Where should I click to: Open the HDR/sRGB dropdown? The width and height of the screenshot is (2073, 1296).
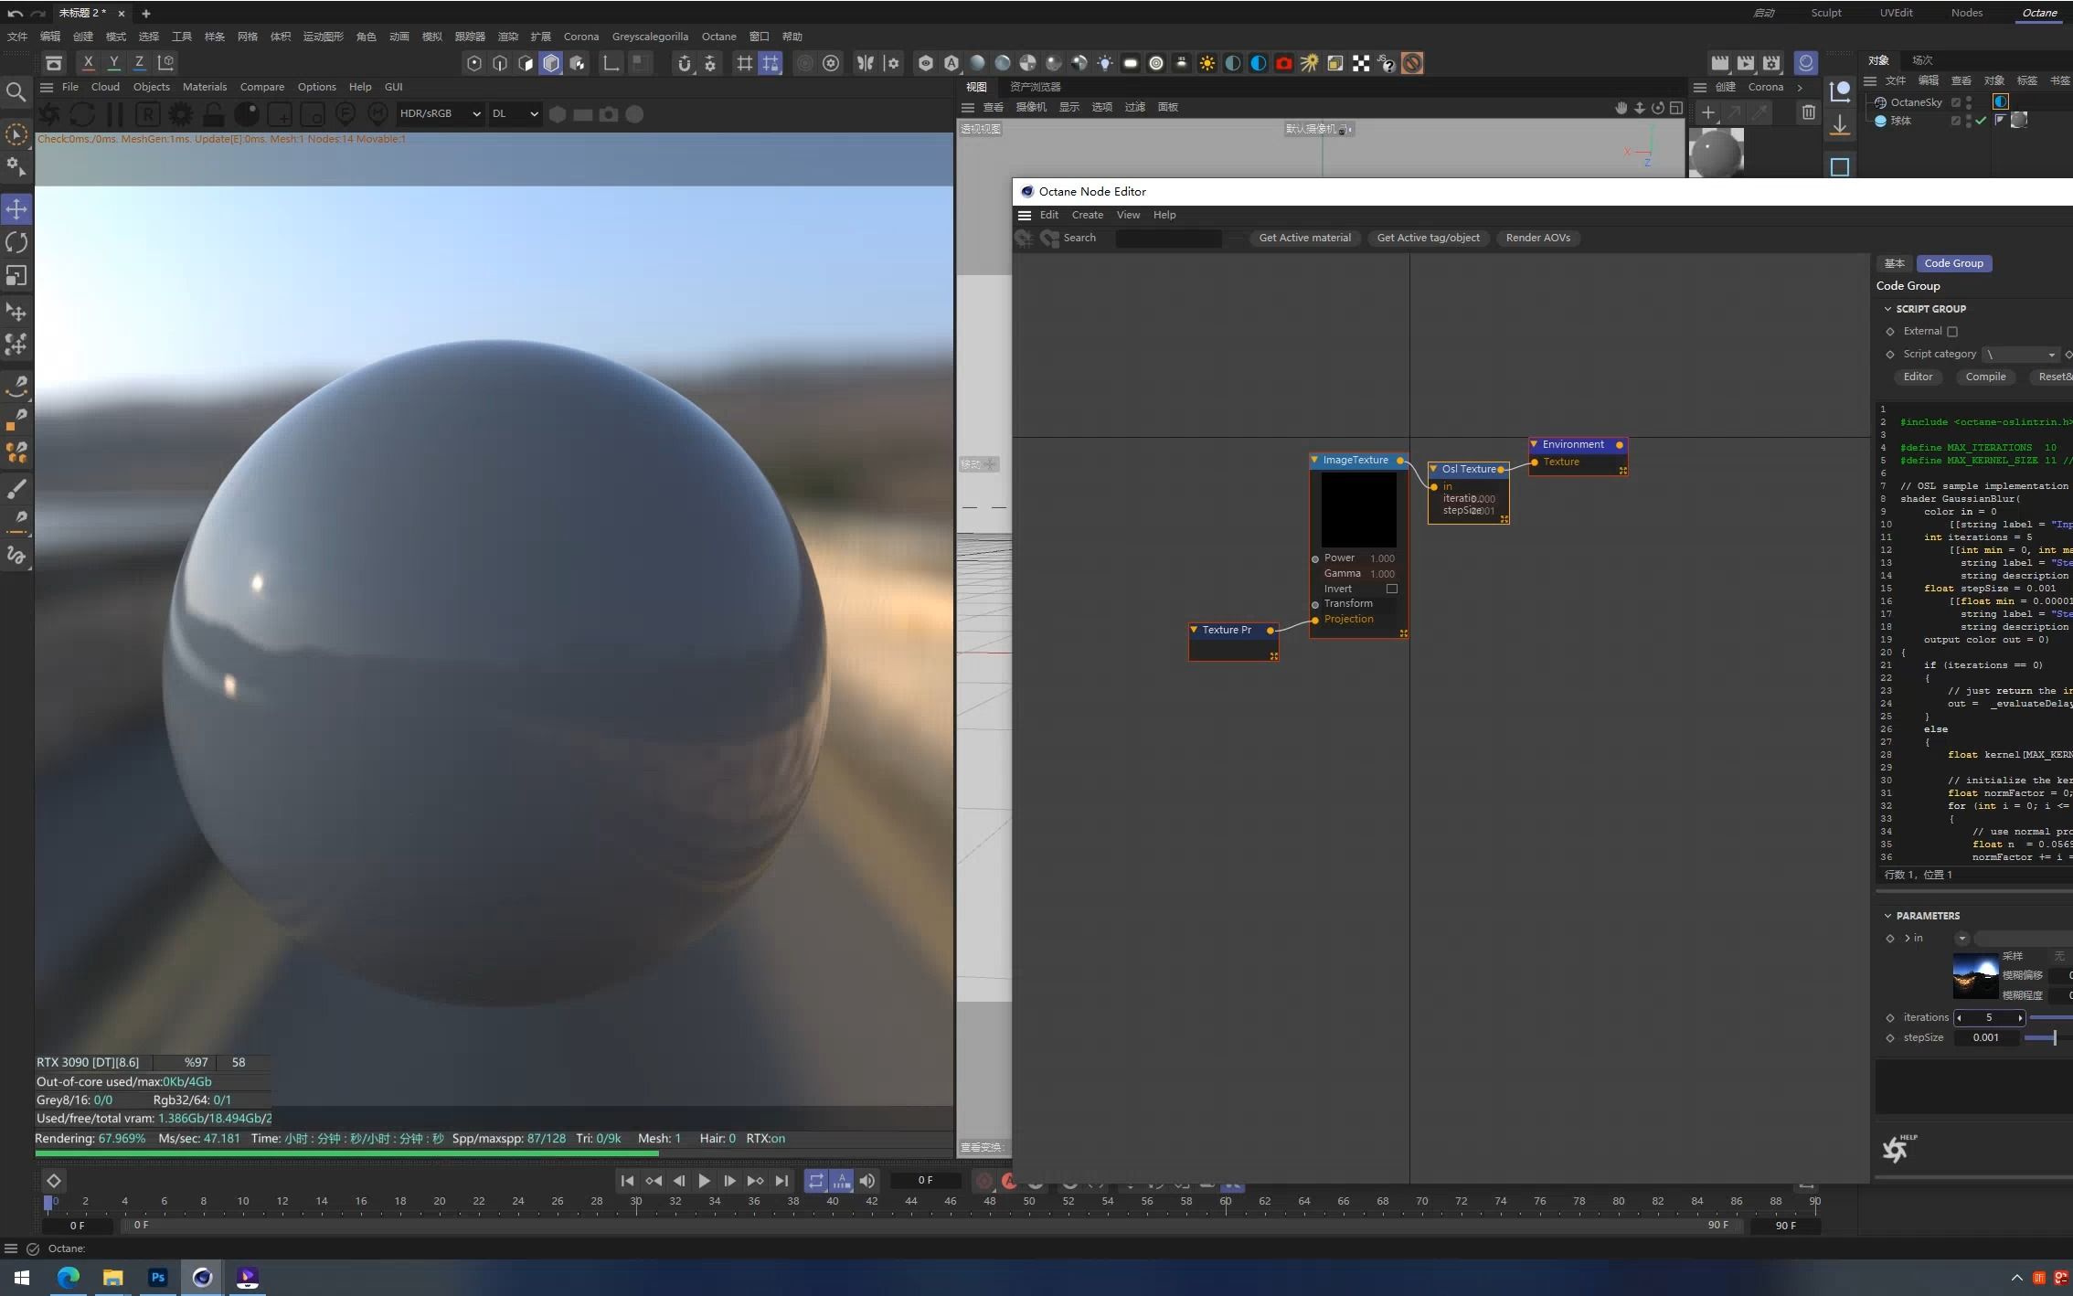click(x=440, y=113)
